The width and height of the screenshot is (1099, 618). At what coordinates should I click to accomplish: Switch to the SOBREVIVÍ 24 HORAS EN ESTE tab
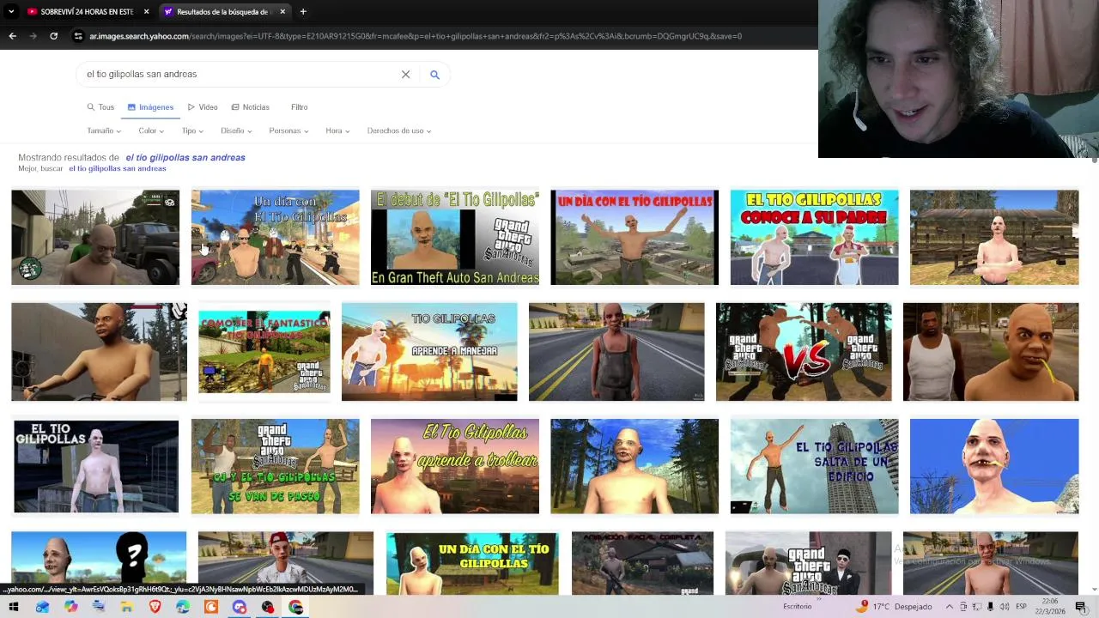tap(88, 11)
